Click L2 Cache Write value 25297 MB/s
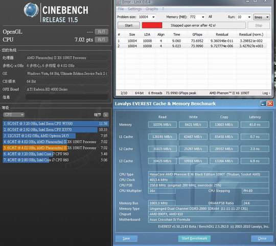 (x=193, y=149)
